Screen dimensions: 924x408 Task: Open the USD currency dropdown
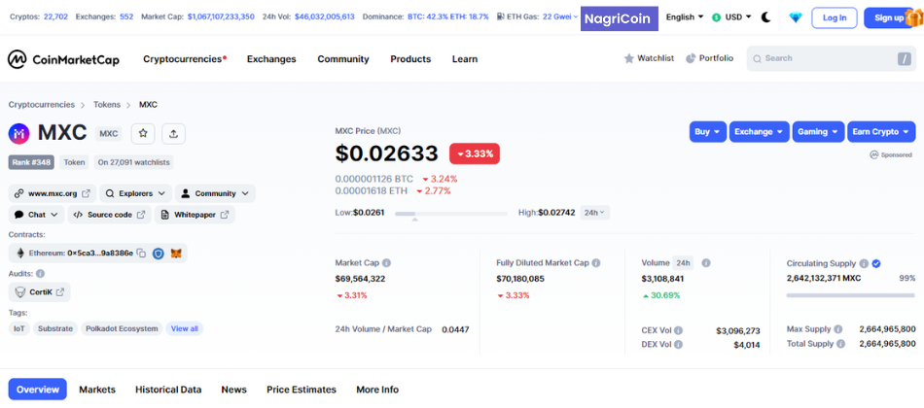[731, 17]
